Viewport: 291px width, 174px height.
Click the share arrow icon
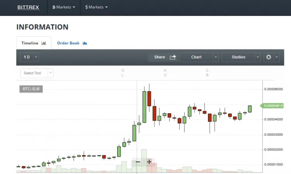(173, 57)
